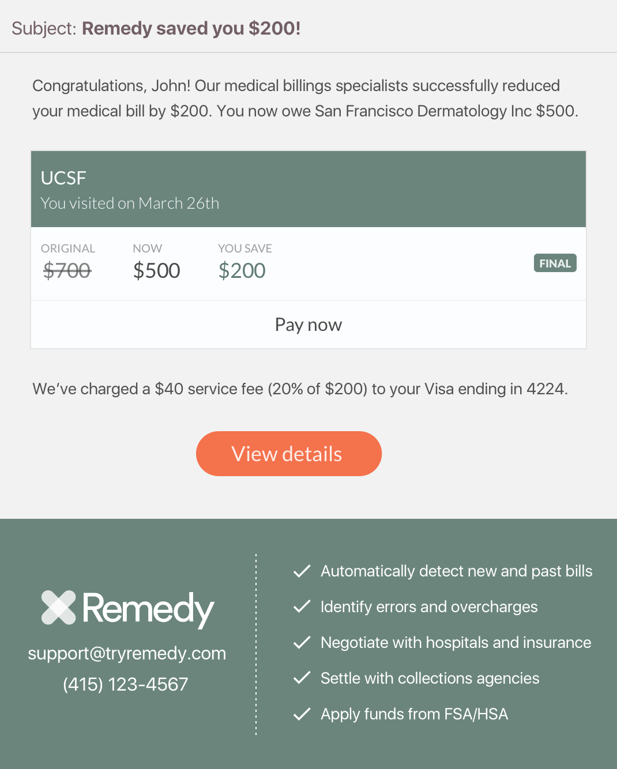
Task: Click the Remedy wordmark text
Action: click(x=148, y=609)
